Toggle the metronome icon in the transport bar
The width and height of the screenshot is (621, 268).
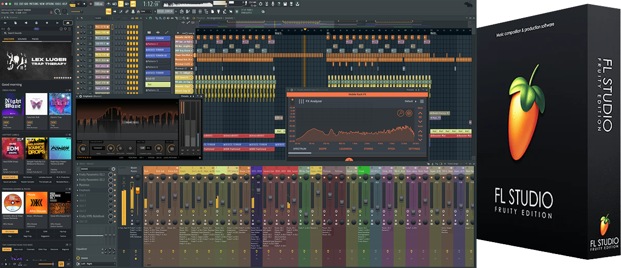108,4
